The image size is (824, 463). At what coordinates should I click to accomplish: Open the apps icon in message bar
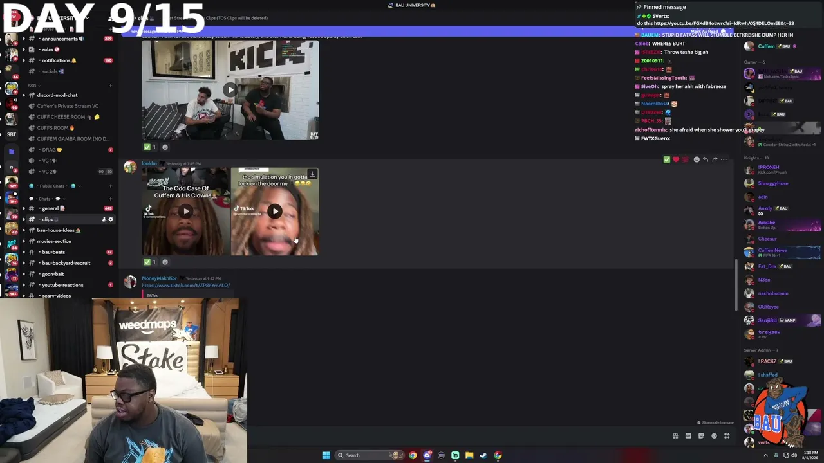click(x=727, y=436)
